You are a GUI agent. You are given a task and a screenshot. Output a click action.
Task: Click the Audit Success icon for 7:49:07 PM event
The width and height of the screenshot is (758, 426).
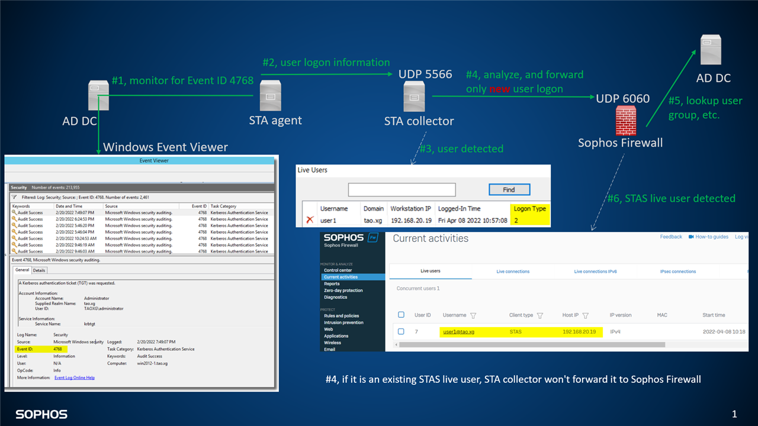click(x=14, y=212)
